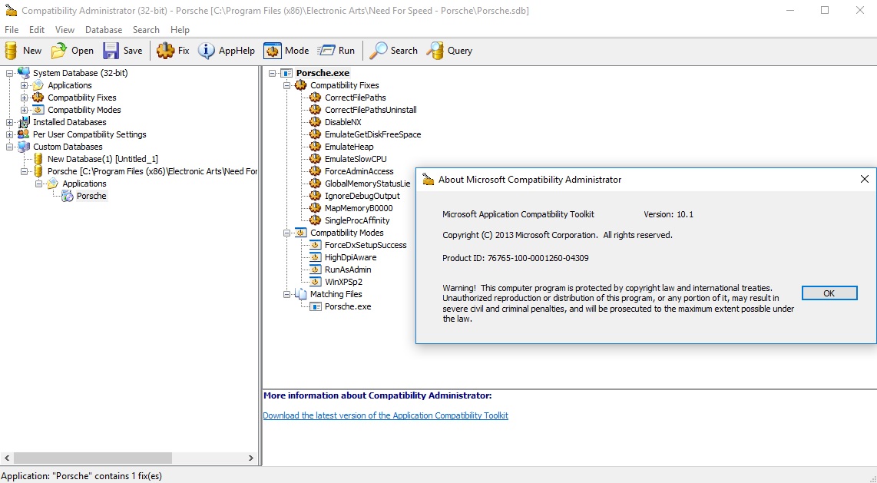The width and height of the screenshot is (877, 483).
Task: Click the Search magnifier toolbar icon
Action: click(x=378, y=51)
